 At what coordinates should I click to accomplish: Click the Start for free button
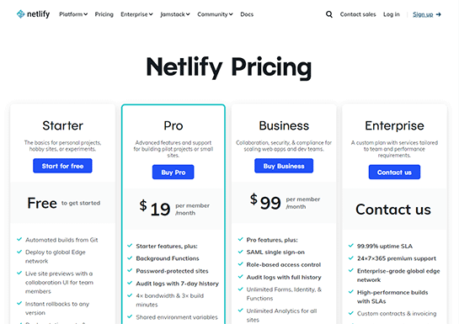(62, 166)
